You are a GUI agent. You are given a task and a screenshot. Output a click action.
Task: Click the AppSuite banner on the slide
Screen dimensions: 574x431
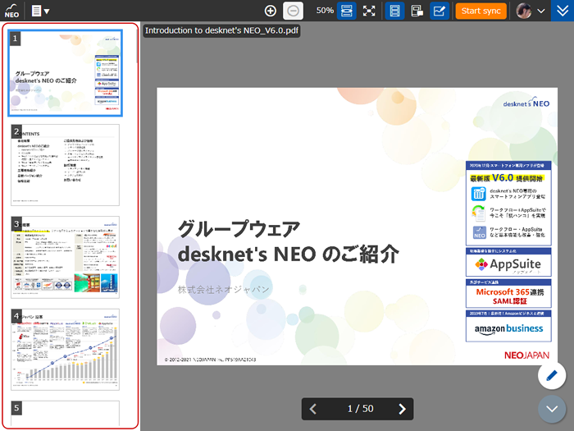point(508,262)
